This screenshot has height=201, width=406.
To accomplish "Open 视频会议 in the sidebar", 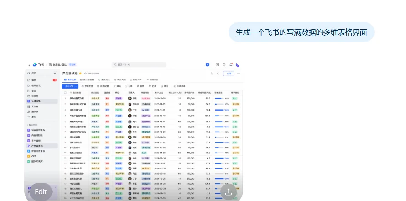I will click(x=42, y=85).
